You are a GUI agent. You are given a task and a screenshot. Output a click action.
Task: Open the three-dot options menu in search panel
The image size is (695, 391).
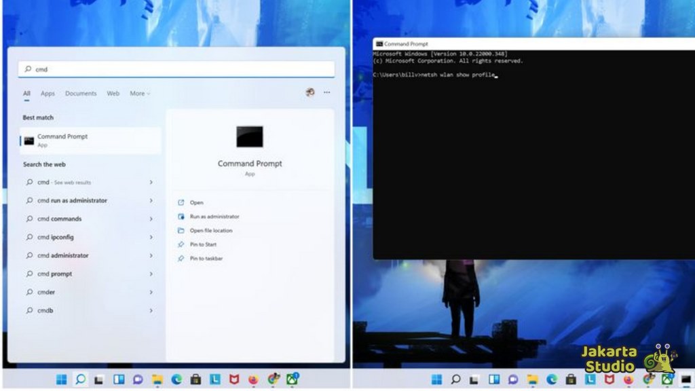point(326,93)
